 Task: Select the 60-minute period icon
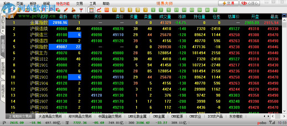[192, 10]
